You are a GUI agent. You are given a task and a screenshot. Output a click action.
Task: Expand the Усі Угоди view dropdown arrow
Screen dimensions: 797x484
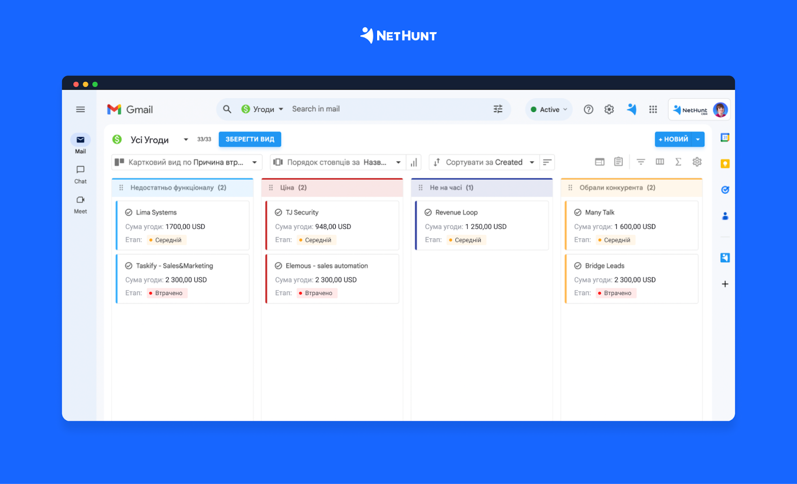coord(186,140)
